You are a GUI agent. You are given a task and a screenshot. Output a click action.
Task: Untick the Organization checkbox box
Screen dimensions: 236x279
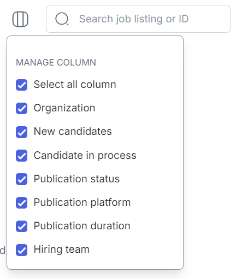tap(21, 108)
